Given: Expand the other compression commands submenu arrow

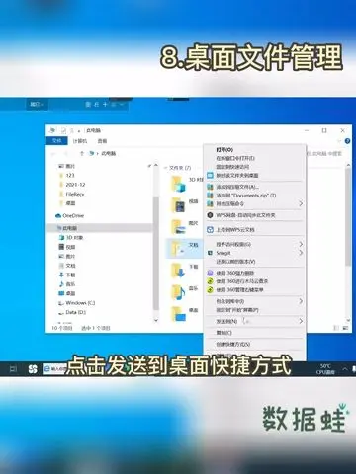Looking at the screenshot, I should pyautogui.click(x=301, y=203).
